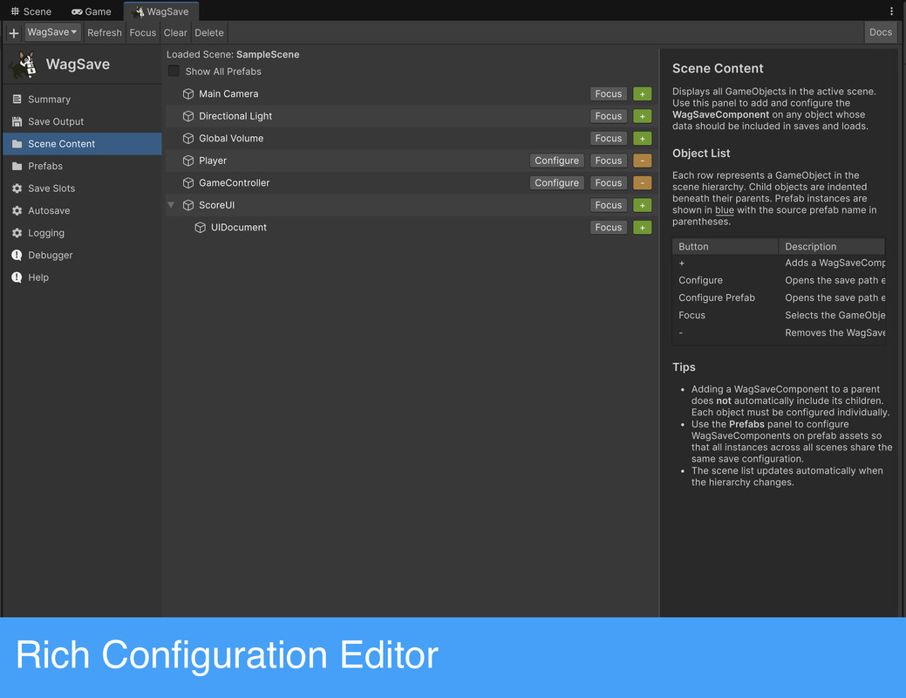906x698 pixels.
Task: Switch to the Game tab
Action: [x=92, y=11]
